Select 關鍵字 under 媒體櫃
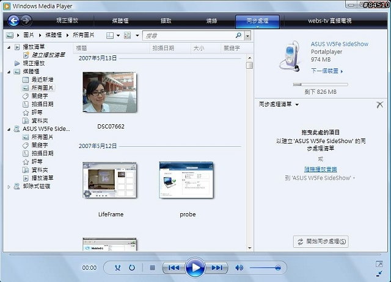 [x=39, y=96]
